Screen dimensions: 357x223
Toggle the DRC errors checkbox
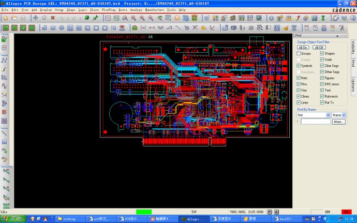322,84
